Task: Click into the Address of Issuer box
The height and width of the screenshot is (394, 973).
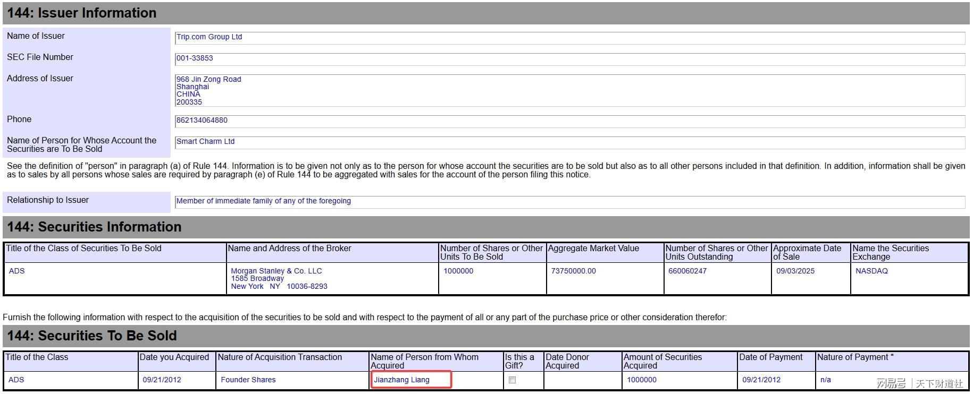Action: (569, 90)
